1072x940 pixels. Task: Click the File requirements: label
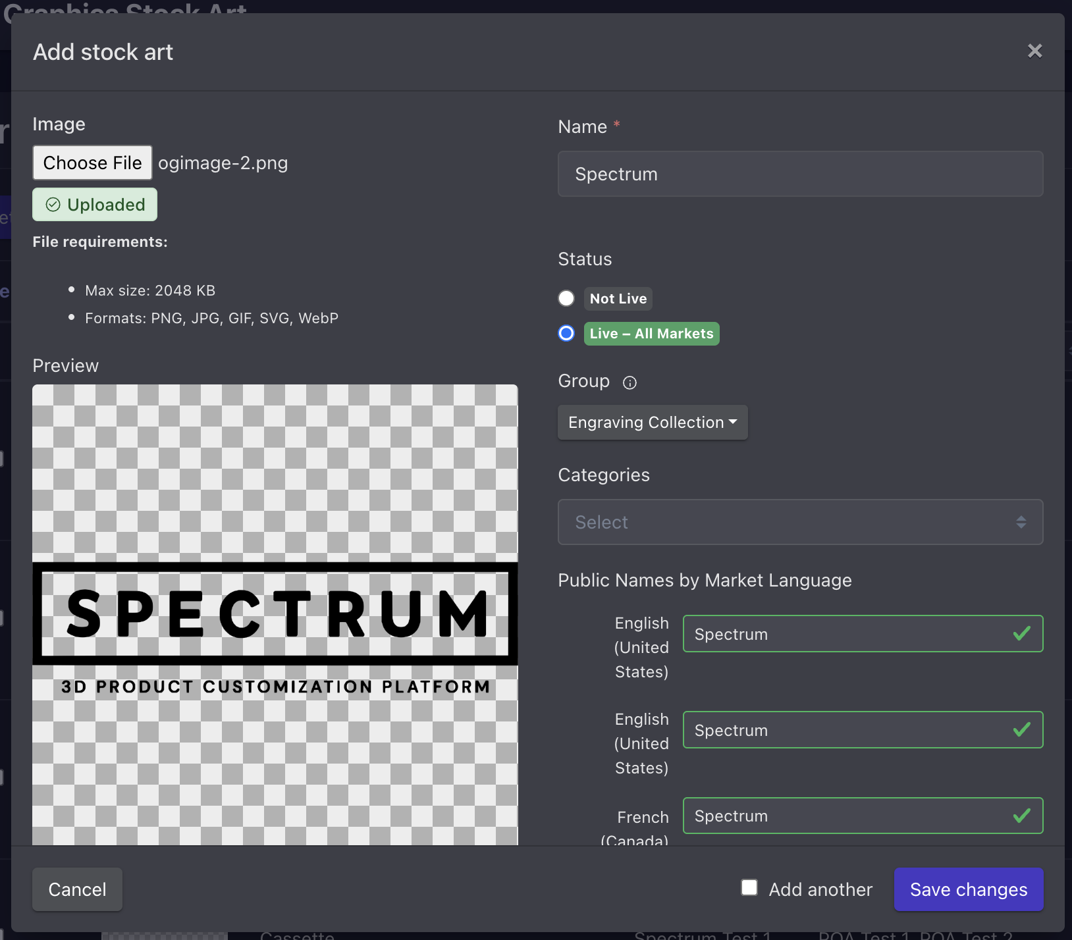click(x=100, y=242)
